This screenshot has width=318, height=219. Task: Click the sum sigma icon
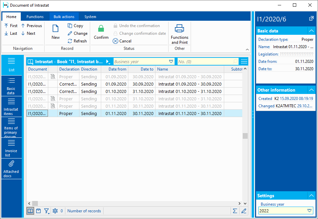click(x=235, y=211)
